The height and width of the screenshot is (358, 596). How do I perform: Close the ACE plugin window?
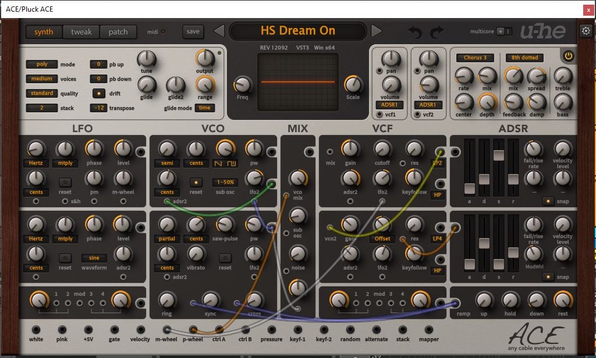point(588,10)
